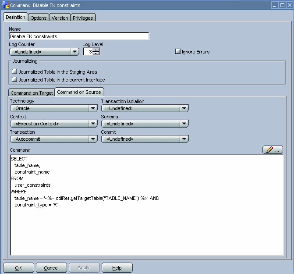Maximize the Command window
Viewport: 294px width, 274px height.
click(282, 5)
